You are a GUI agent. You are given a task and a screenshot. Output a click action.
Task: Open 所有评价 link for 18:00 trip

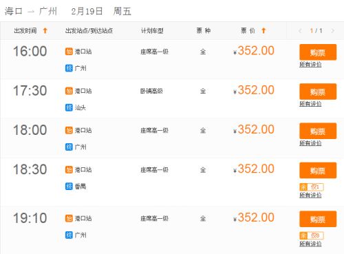click(x=310, y=143)
